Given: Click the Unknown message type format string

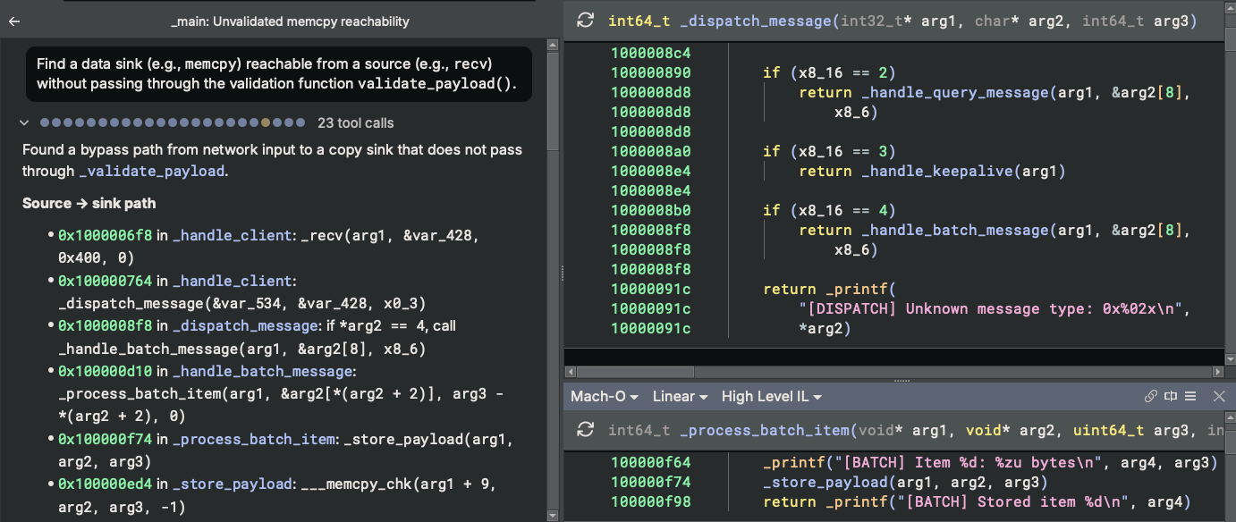Looking at the screenshot, I should pyautogui.click(x=992, y=308).
